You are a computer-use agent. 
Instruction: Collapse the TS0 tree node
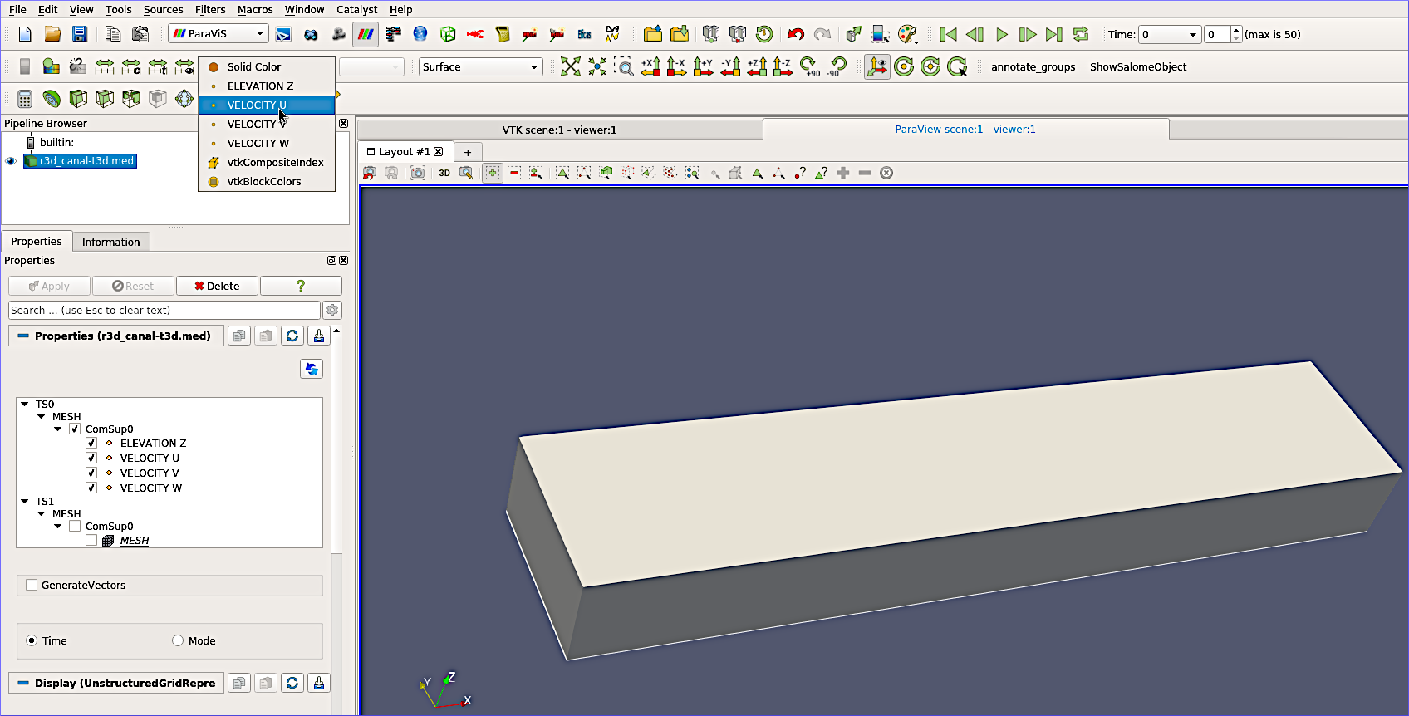(x=25, y=405)
